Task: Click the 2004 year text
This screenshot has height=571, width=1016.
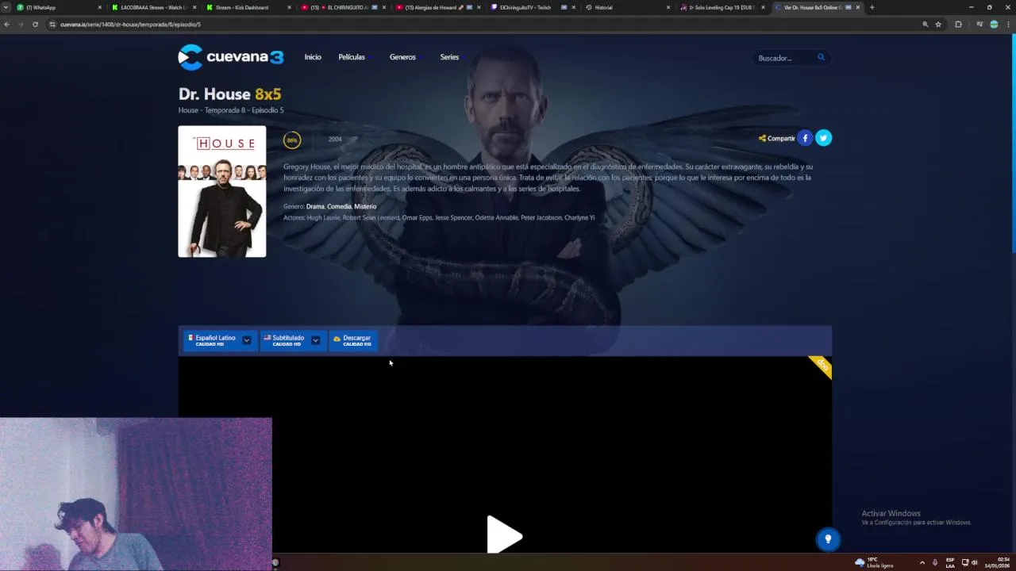Action: point(335,140)
